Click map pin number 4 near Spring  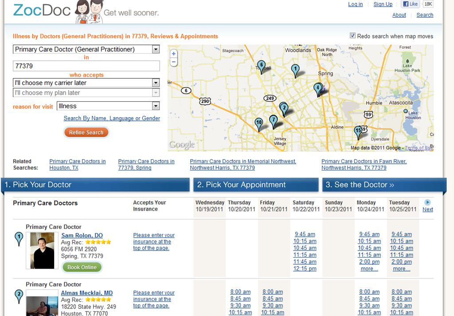click(x=317, y=89)
